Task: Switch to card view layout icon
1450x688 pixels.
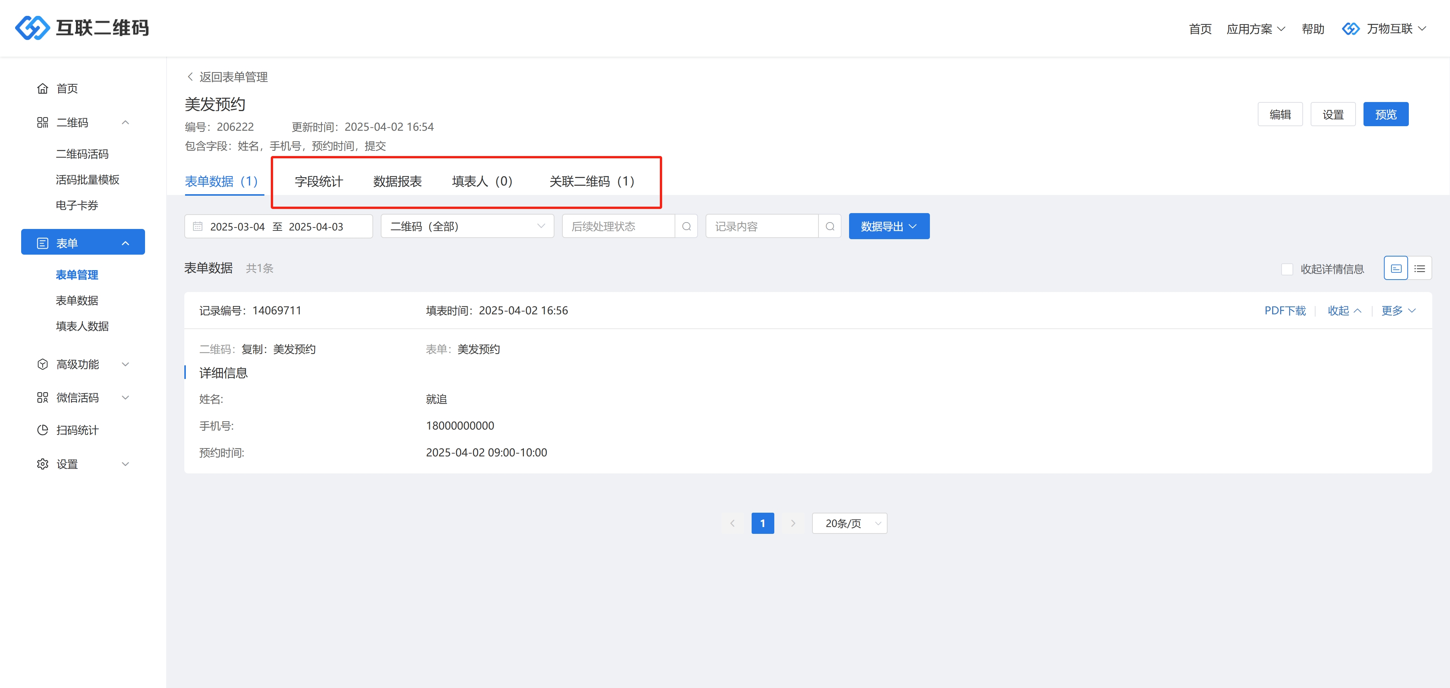Action: [1396, 269]
